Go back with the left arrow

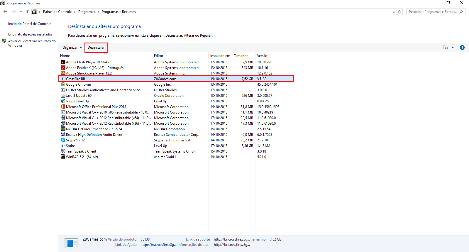pyautogui.click(x=5, y=12)
